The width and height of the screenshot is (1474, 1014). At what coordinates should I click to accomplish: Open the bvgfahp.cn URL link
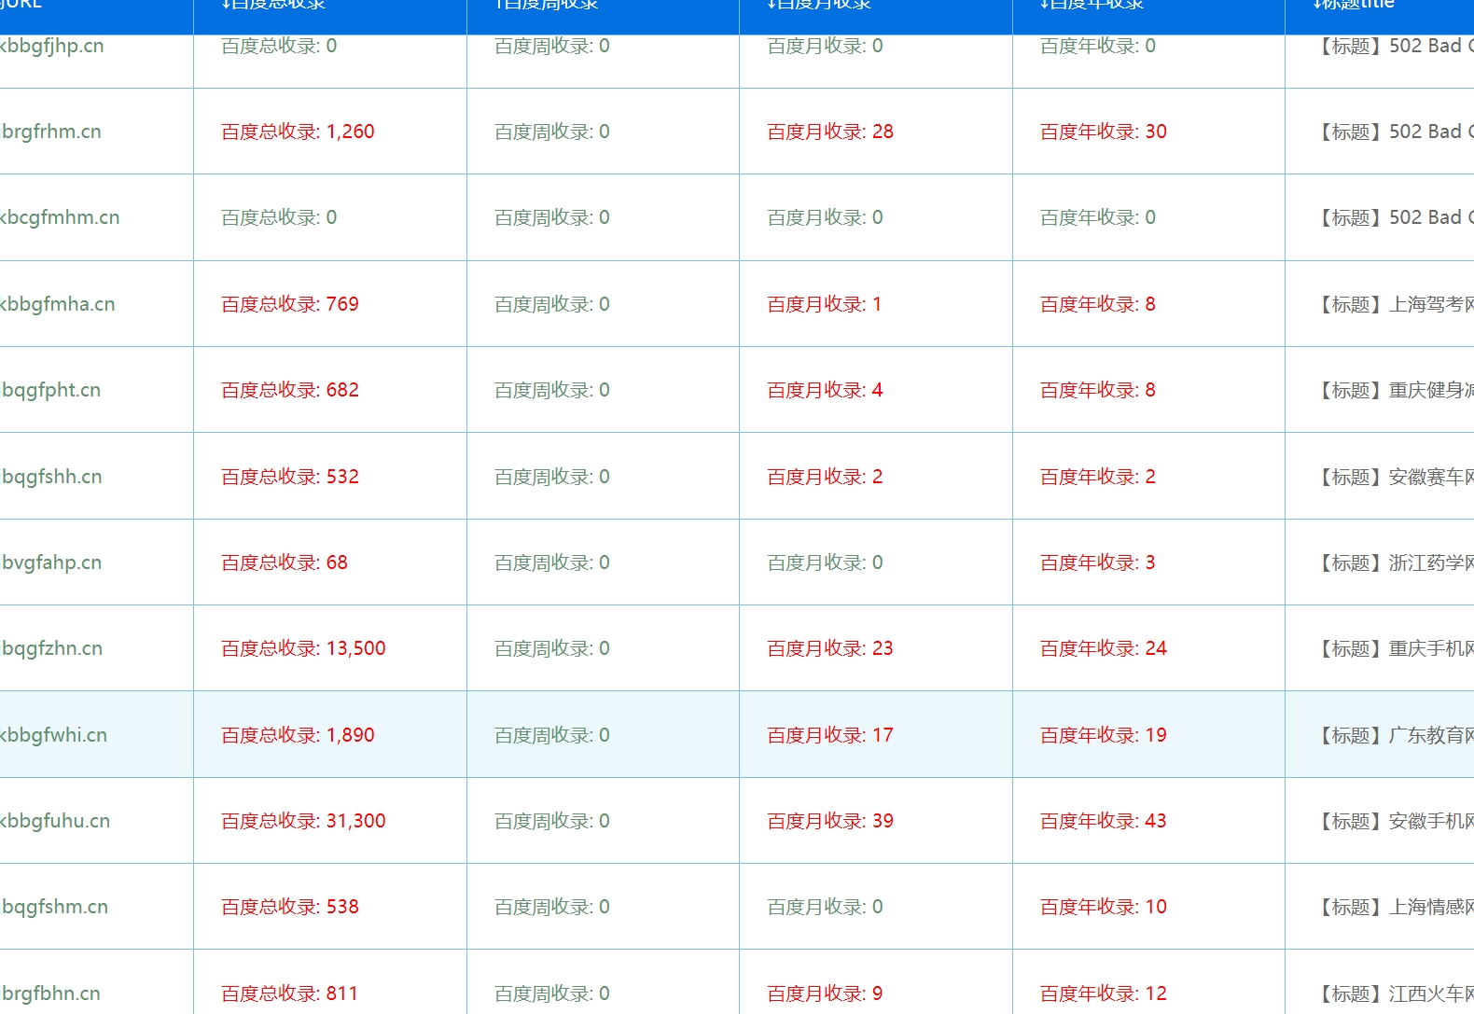click(51, 563)
